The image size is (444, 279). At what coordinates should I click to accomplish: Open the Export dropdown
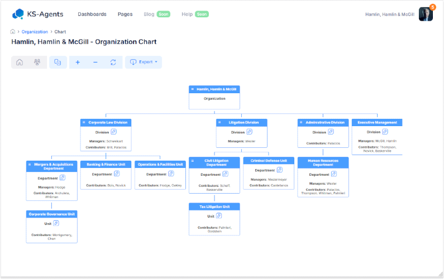pyautogui.click(x=144, y=62)
